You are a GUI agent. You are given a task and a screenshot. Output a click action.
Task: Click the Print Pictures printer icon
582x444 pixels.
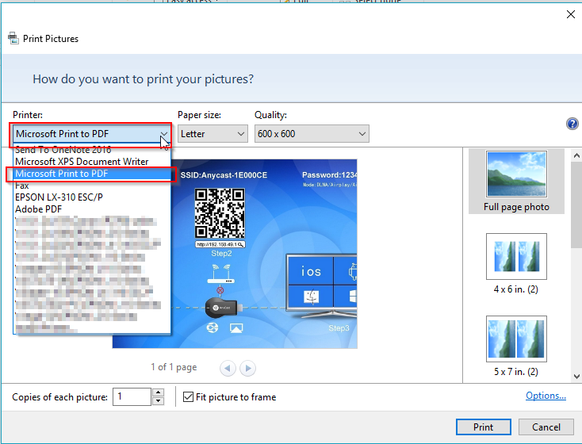pyautogui.click(x=13, y=38)
